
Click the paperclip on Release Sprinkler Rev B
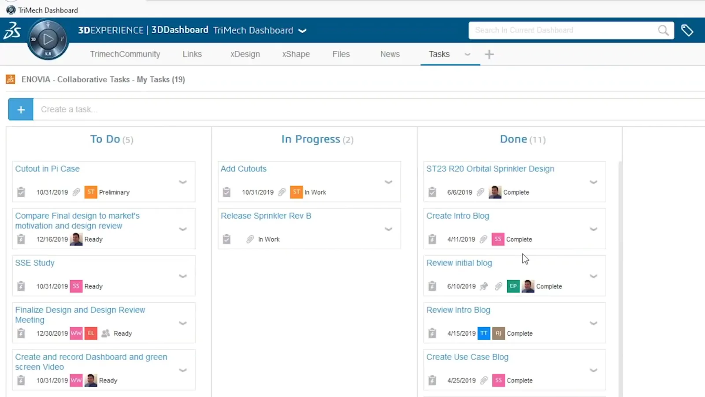click(x=250, y=239)
